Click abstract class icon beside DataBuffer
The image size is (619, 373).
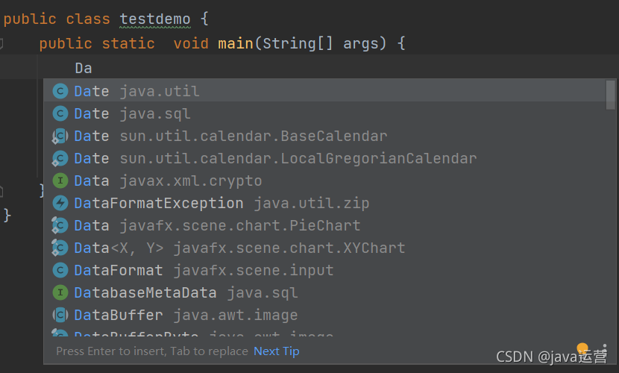60,315
